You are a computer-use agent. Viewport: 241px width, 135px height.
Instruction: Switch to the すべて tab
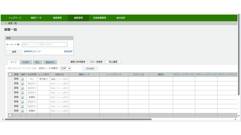click(x=14, y=62)
